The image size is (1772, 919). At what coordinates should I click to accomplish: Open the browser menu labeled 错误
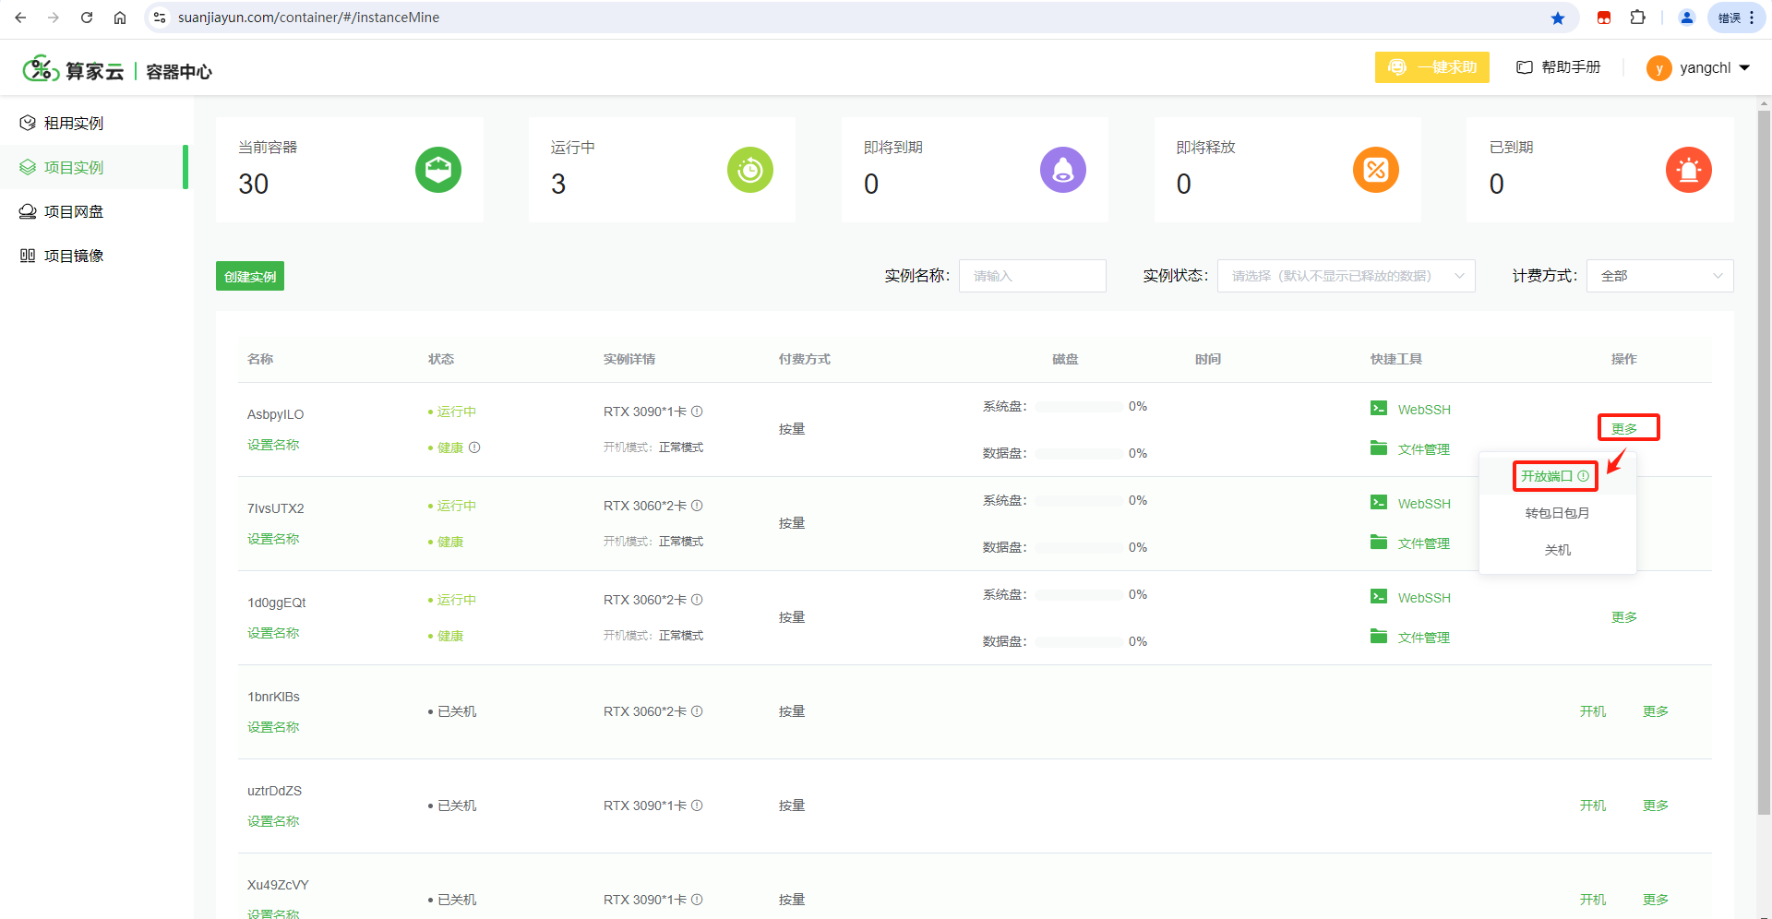pos(1737,18)
